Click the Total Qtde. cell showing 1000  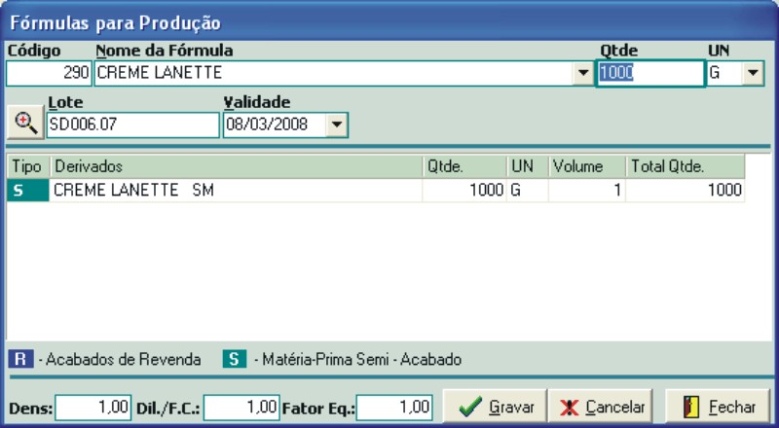pyautogui.click(x=686, y=190)
